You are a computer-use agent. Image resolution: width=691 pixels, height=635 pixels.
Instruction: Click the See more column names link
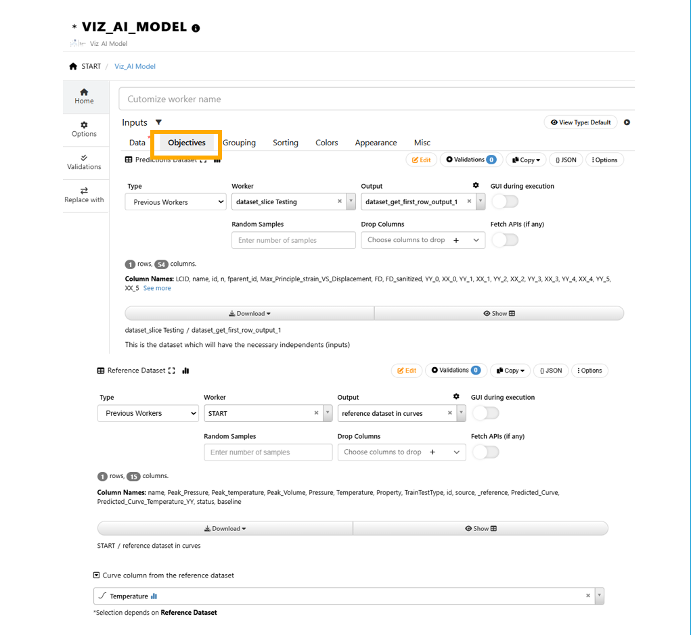coord(157,288)
